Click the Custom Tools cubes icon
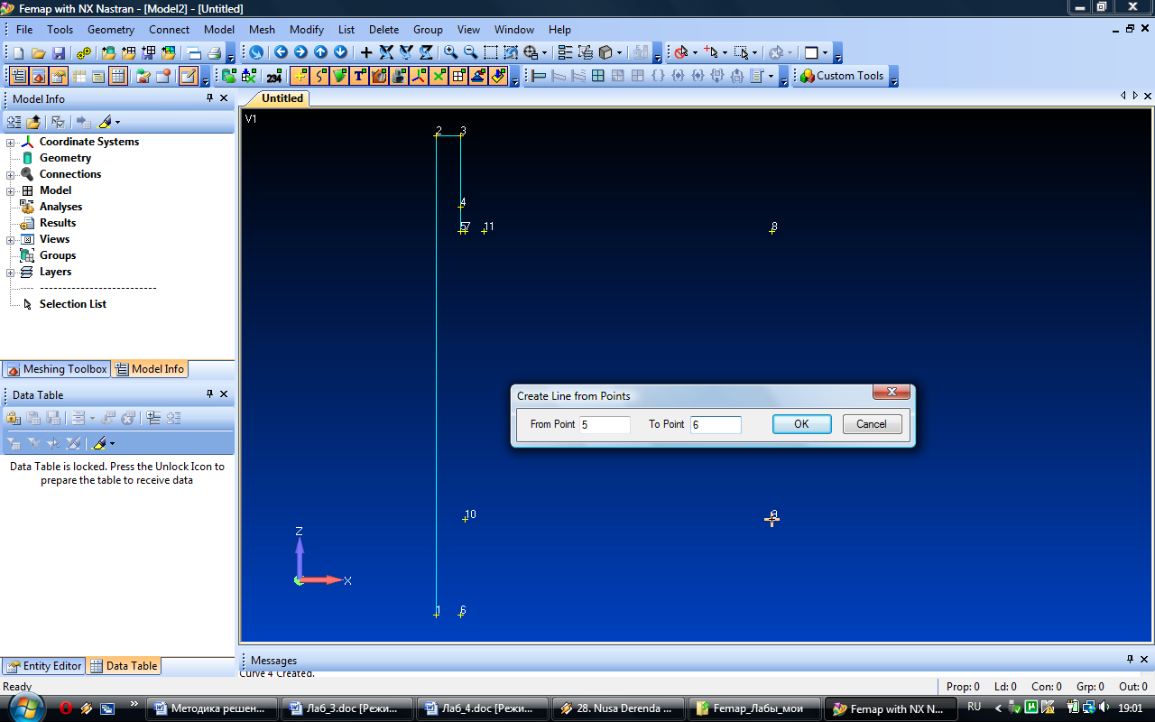The width and height of the screenshot is (1155, 722). 807,77
